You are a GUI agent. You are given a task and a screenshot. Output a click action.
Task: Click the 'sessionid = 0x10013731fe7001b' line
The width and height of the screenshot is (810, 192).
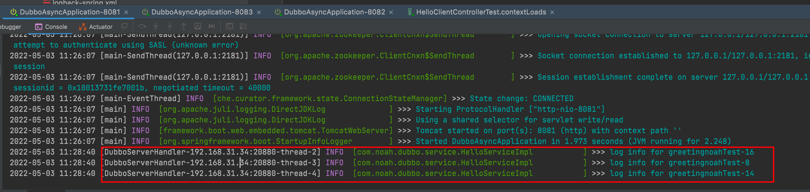[x=142, y=88]
